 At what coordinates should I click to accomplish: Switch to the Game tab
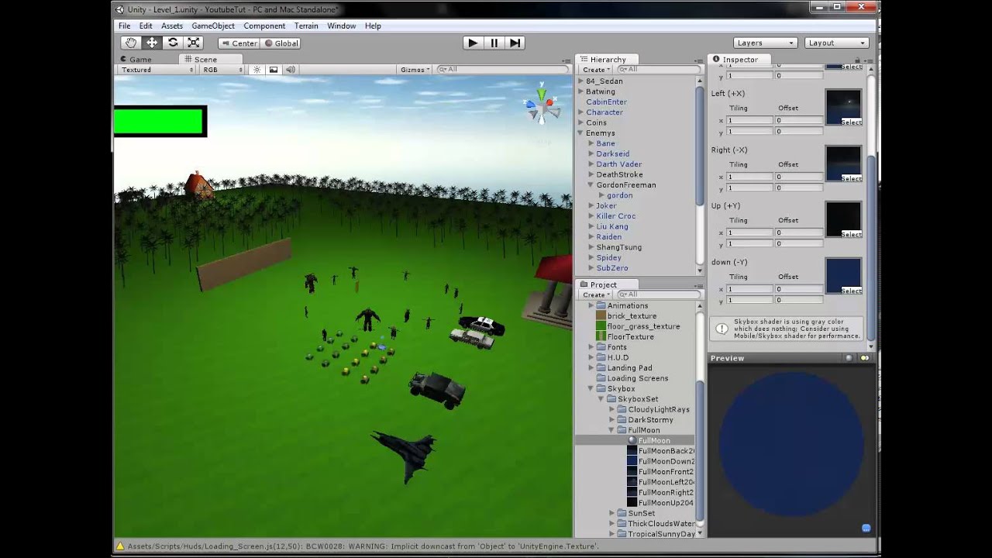coord(136,59)
